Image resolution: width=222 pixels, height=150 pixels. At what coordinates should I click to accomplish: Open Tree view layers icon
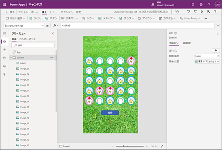point(5,41)
